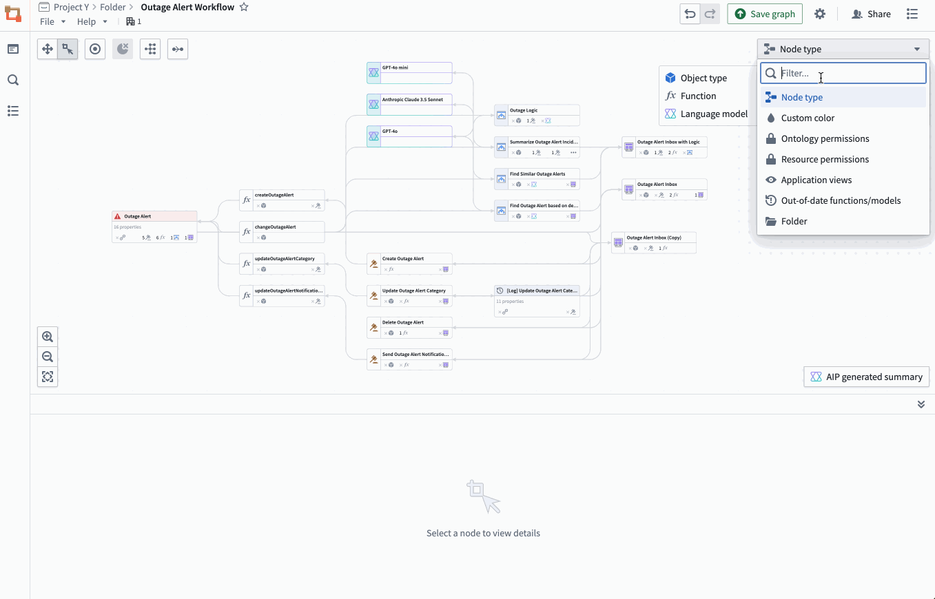This screenshot has height=599, width=935.
Task: Click the Filter input field
Action: pyautogui.click(x=843, y=73)
